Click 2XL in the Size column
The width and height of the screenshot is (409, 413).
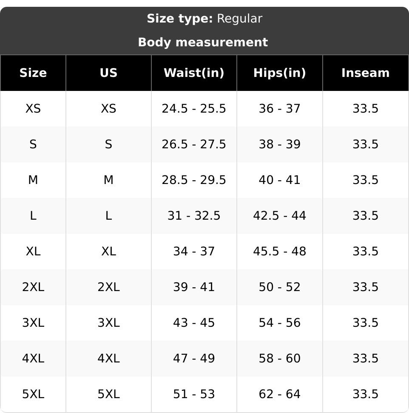pos(33,287)
